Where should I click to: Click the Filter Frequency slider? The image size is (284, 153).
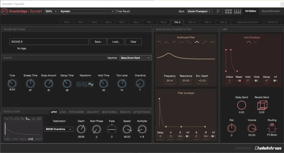tap(170, 81)
